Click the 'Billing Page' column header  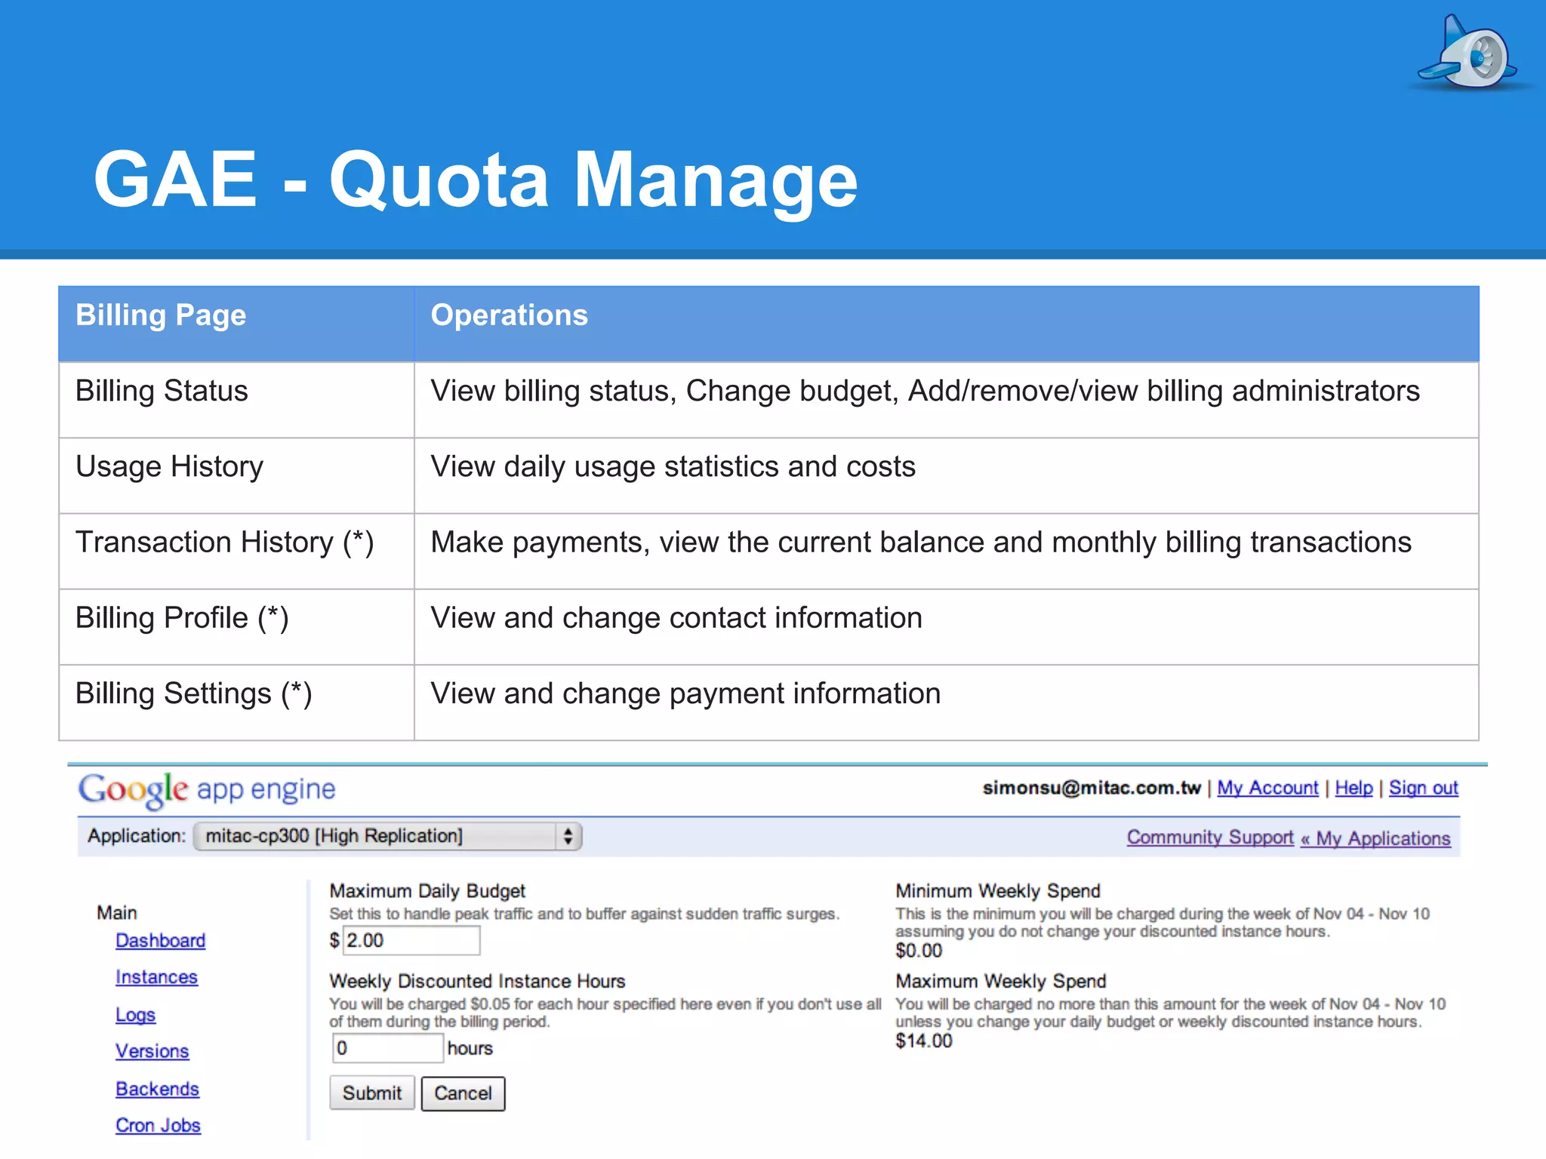236,324
